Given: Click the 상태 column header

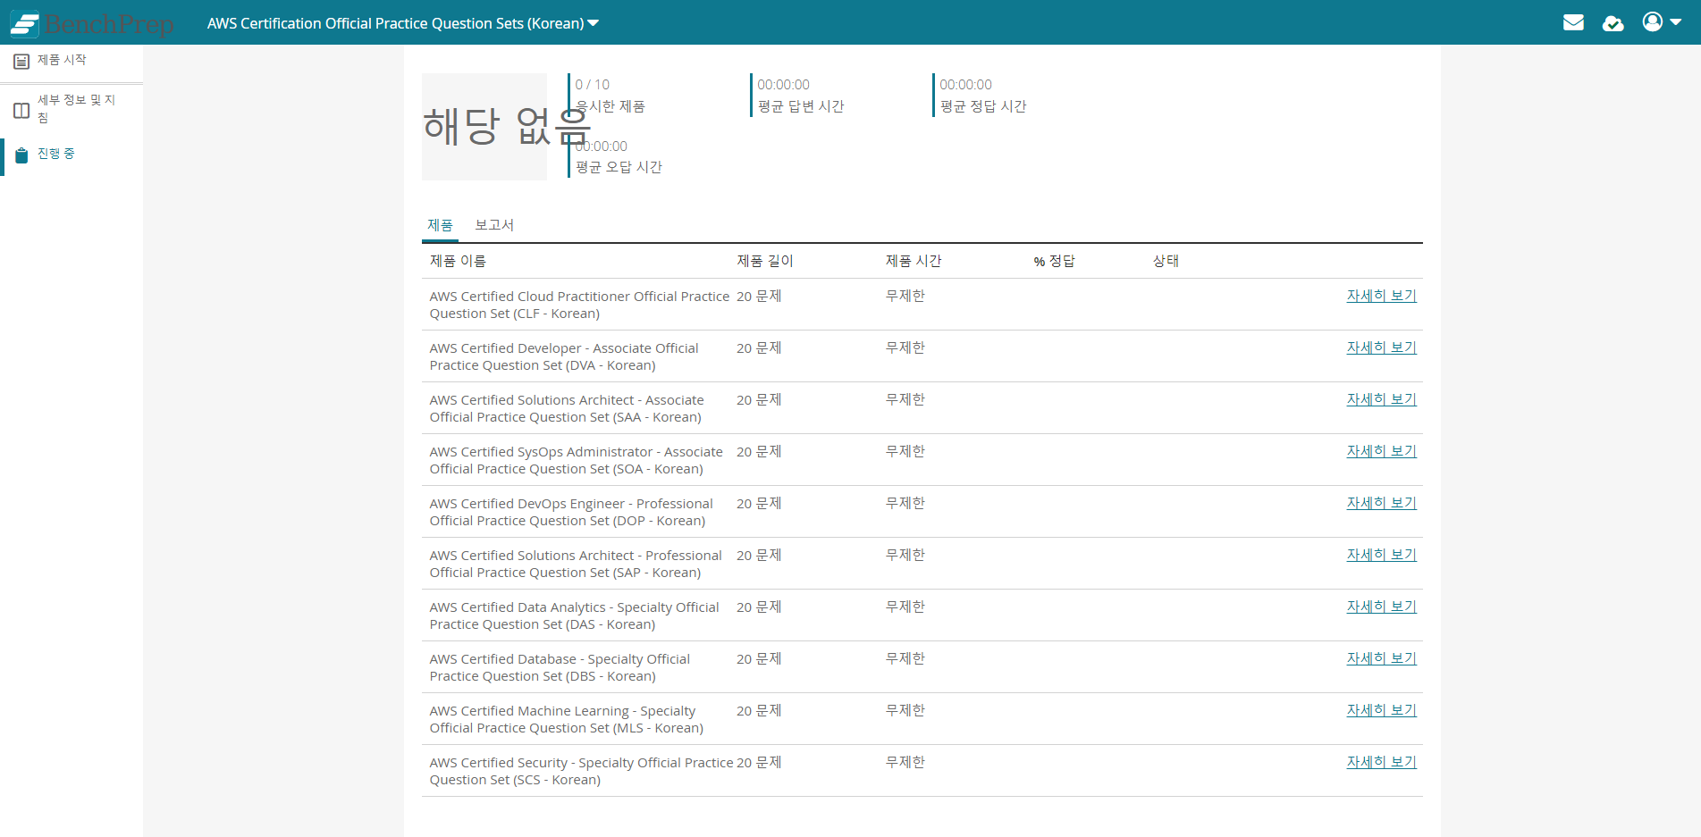Looking at the screenshot, I should pyautogui.click(x=1166, y=261).
